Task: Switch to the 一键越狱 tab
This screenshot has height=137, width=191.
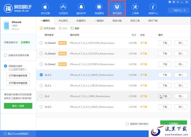Action: 99,21
